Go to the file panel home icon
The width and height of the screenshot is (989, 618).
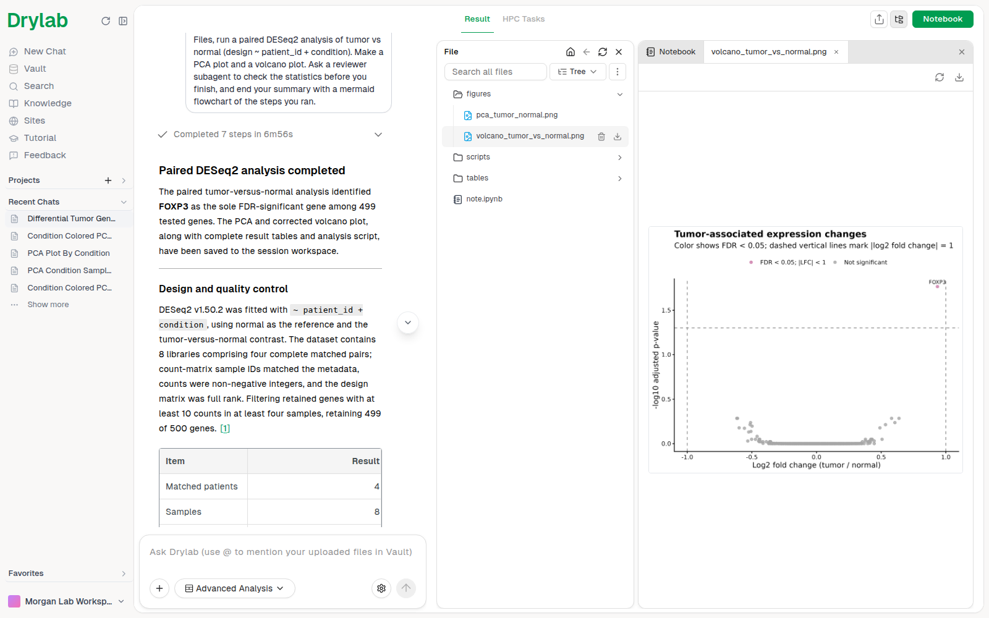tap(571, 52)
